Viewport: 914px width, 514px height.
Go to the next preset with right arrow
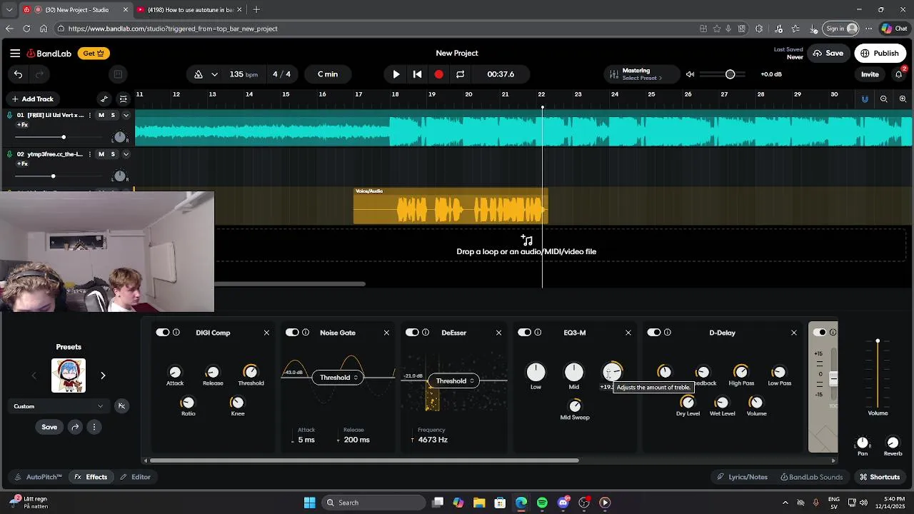coord(103,376)
